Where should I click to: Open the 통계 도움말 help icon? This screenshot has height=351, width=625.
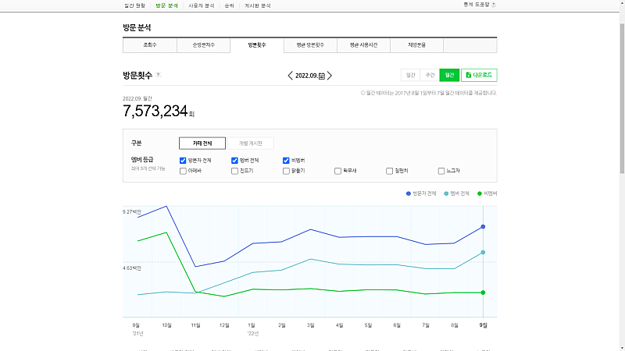(x=494, y=5)
